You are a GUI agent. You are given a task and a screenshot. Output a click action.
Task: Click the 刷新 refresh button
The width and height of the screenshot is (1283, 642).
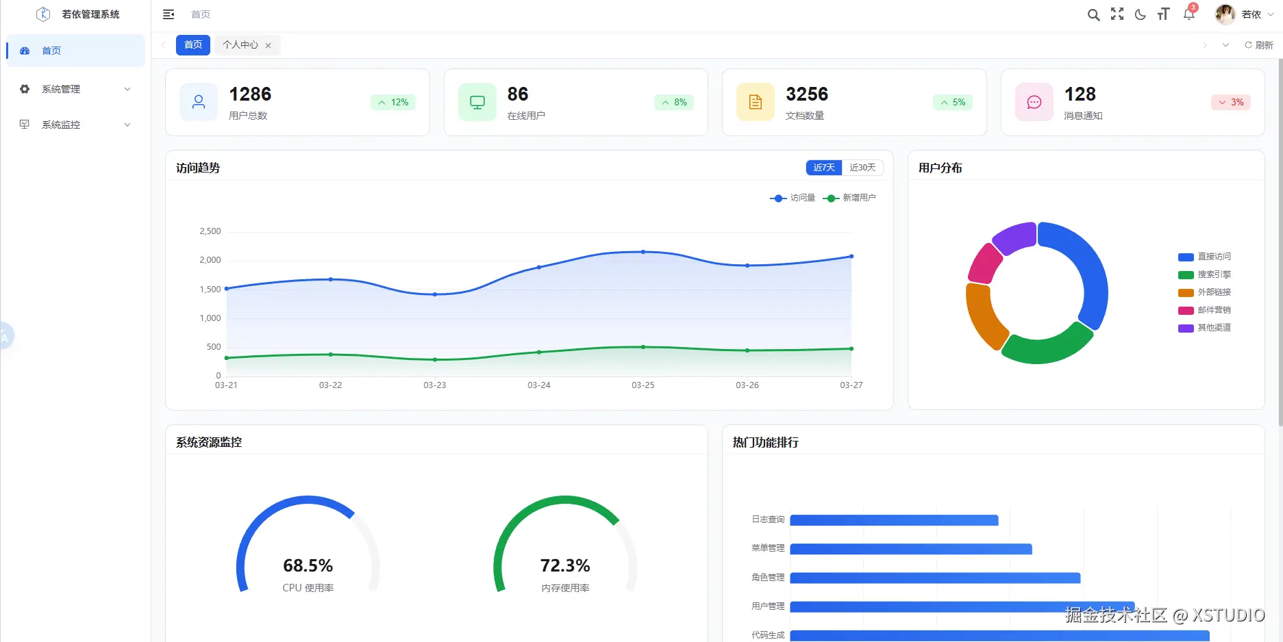(1258, 45)
